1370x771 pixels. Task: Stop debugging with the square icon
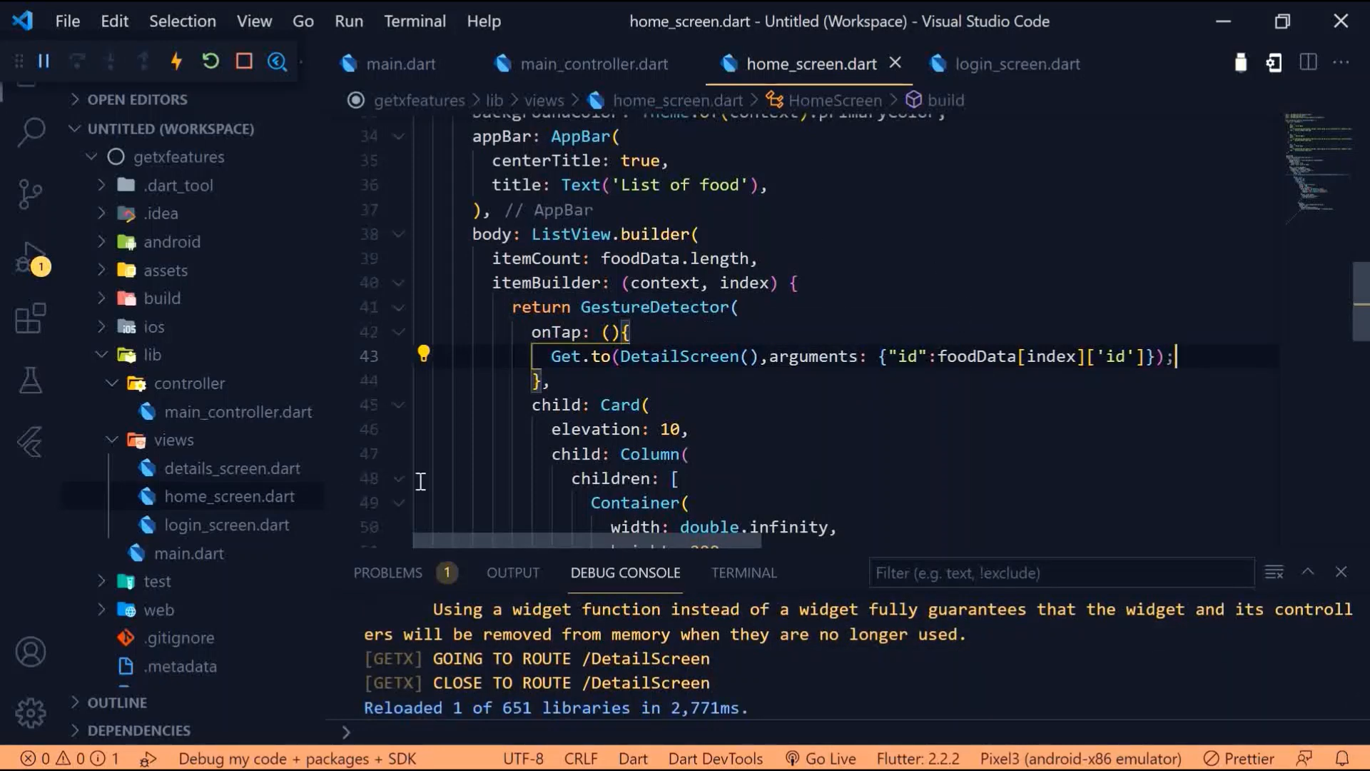point(244,62)
